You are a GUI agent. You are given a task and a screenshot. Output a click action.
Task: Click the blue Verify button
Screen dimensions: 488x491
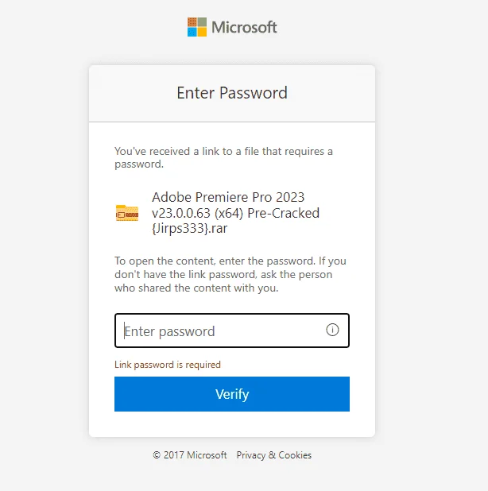coord(232,394)
